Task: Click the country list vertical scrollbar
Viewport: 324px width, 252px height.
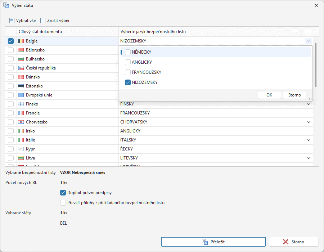Action: pyautogui.click(x=316, y=65)
